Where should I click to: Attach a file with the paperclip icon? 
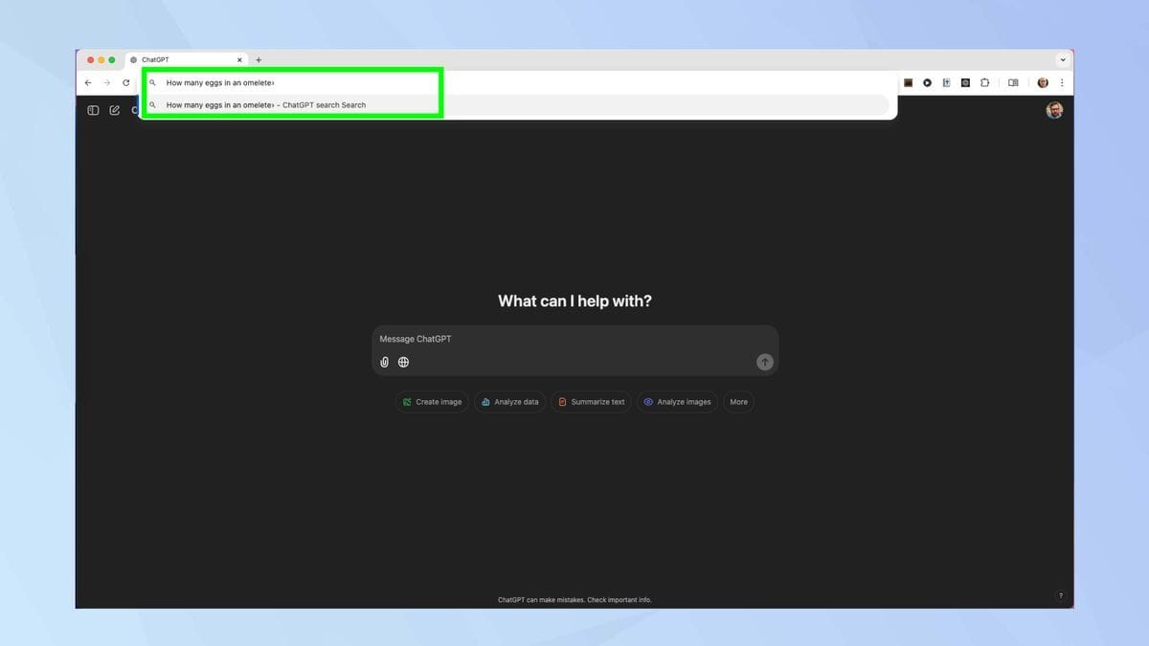point(385,362)
